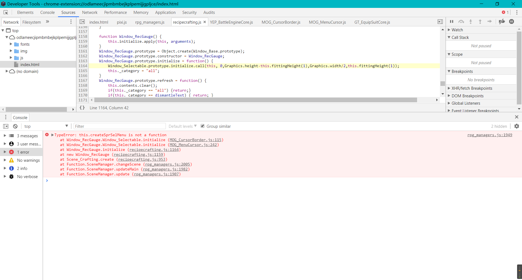Screen dimensions: 522x280
Task: Select the 1 error sidebar filter
Action: pos(21,152)
